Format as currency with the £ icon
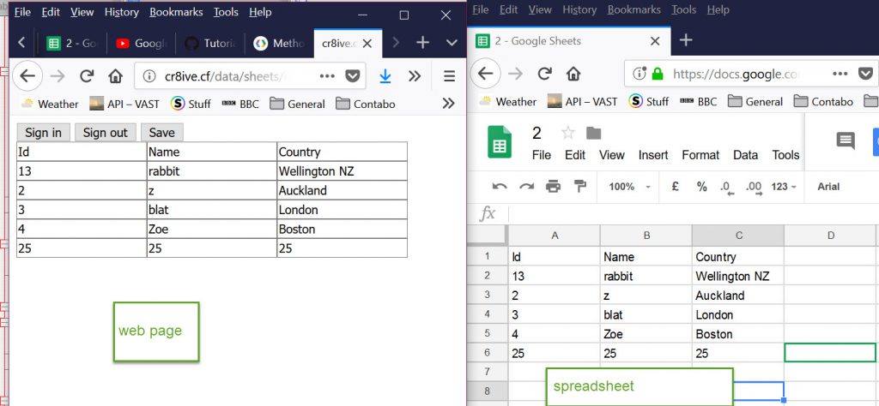This screenshot has width=879, height=406. (675, 187)
